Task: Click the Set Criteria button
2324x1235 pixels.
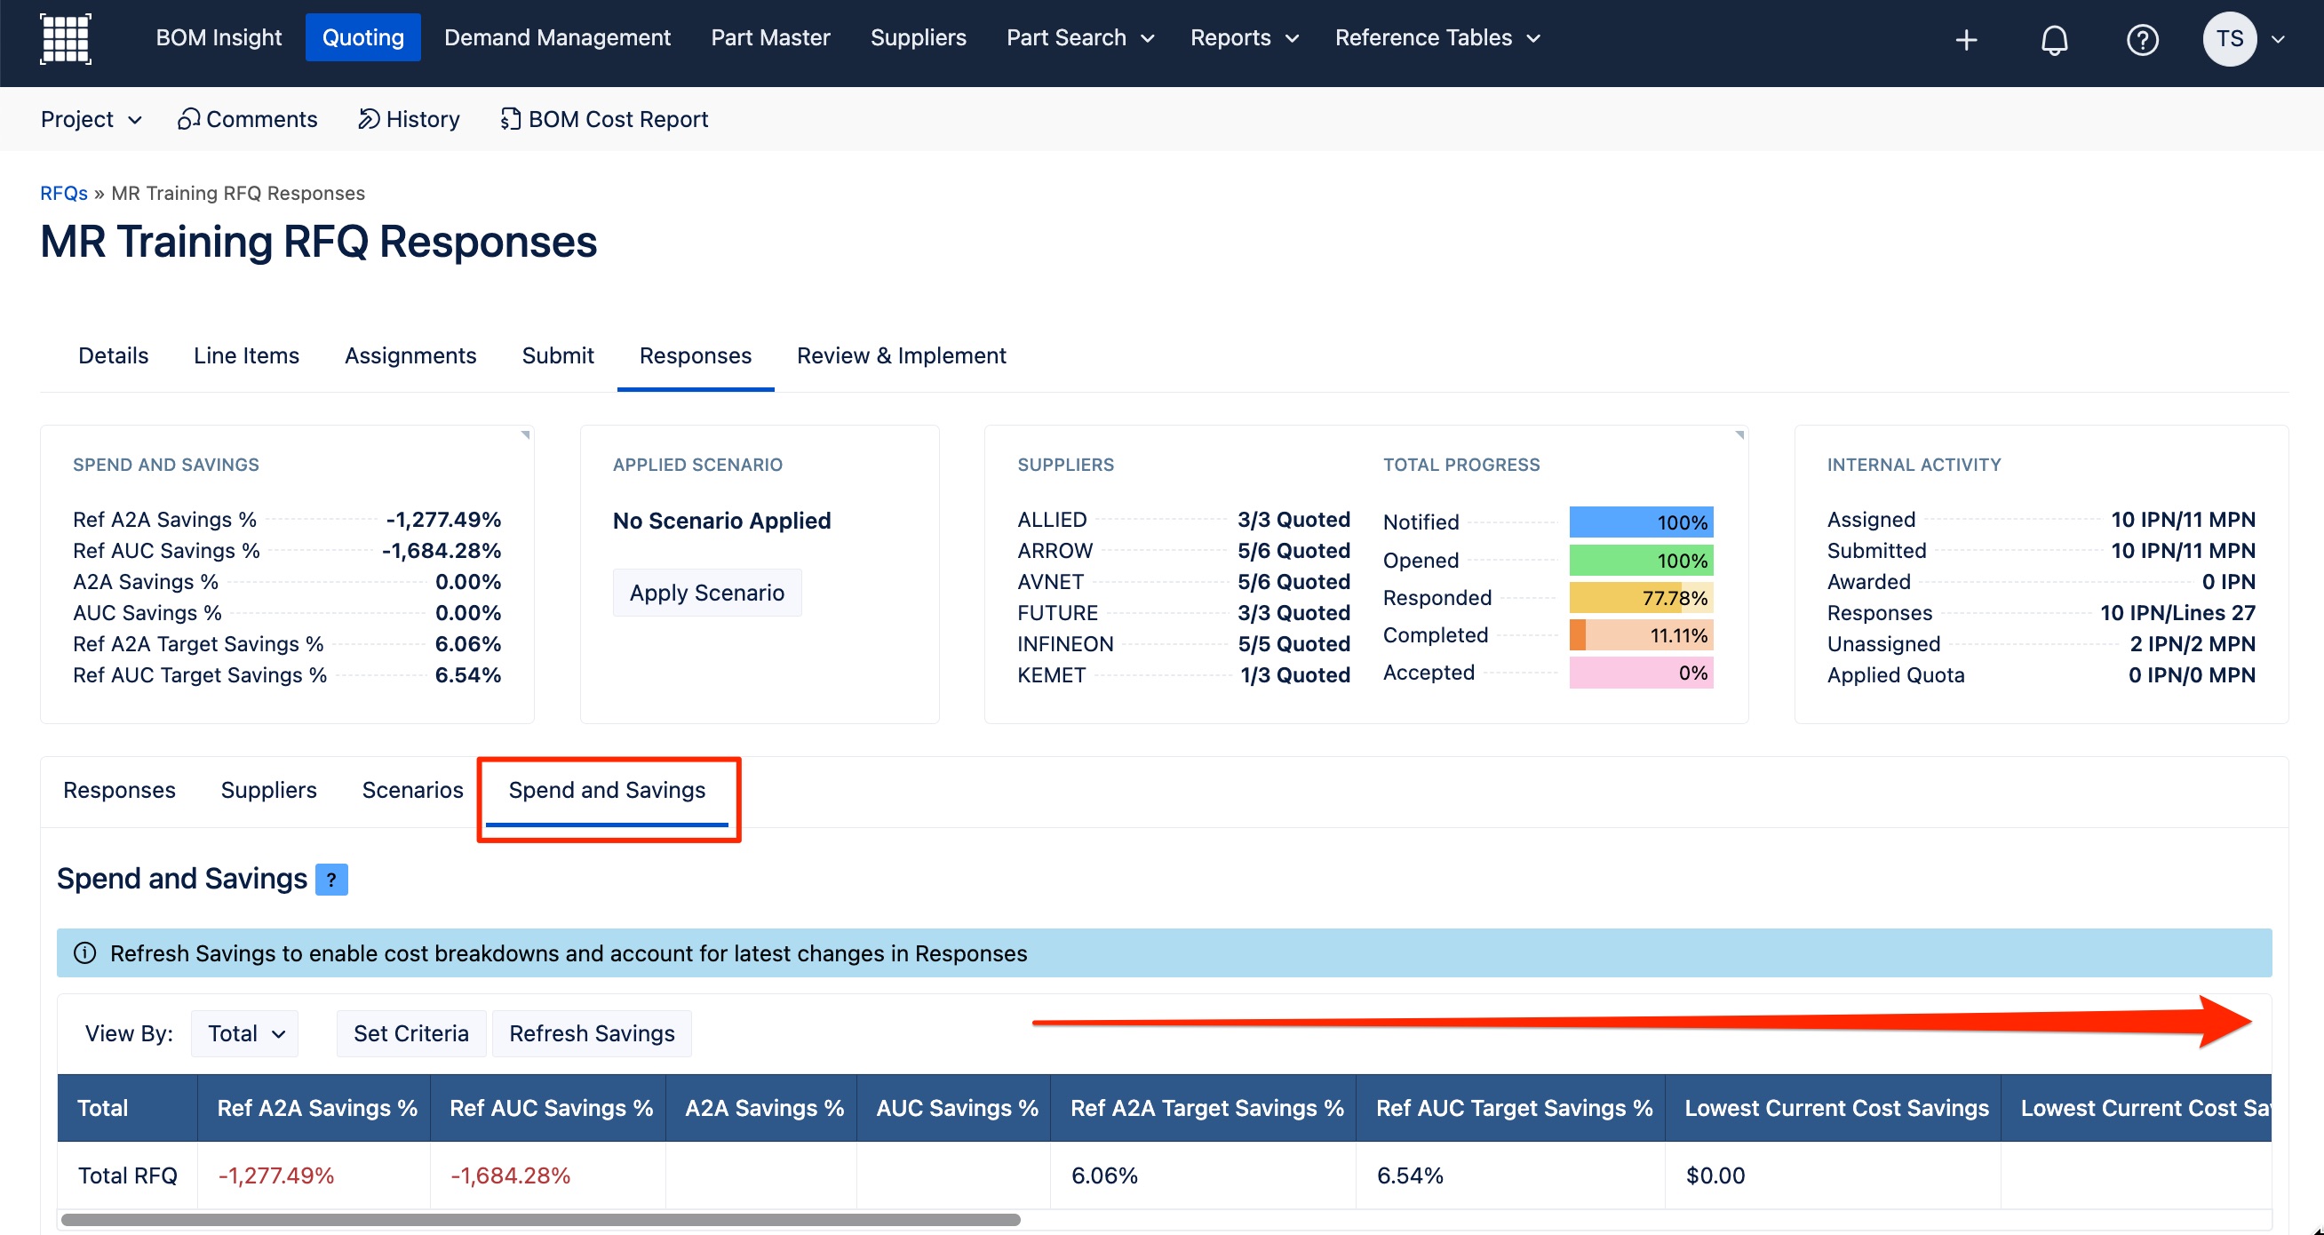Action: 411,1033
